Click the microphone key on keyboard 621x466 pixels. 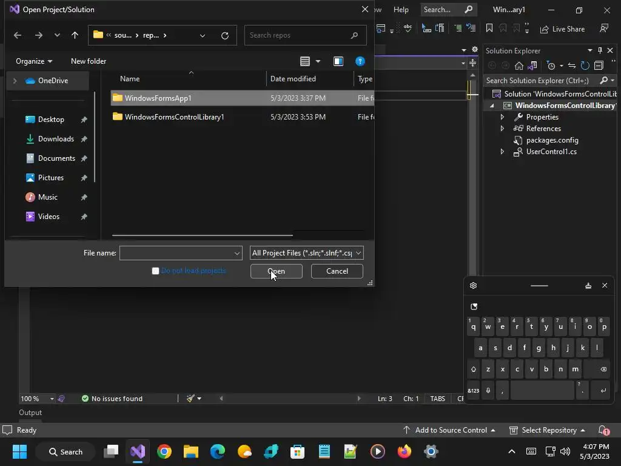488,391
